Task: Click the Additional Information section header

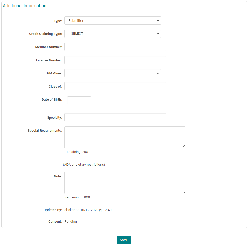Action: point(25,6)
